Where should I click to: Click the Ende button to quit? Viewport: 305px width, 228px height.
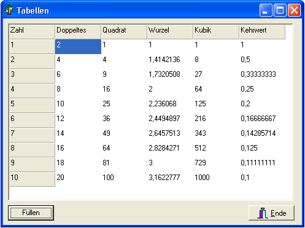tap(271, 213)
